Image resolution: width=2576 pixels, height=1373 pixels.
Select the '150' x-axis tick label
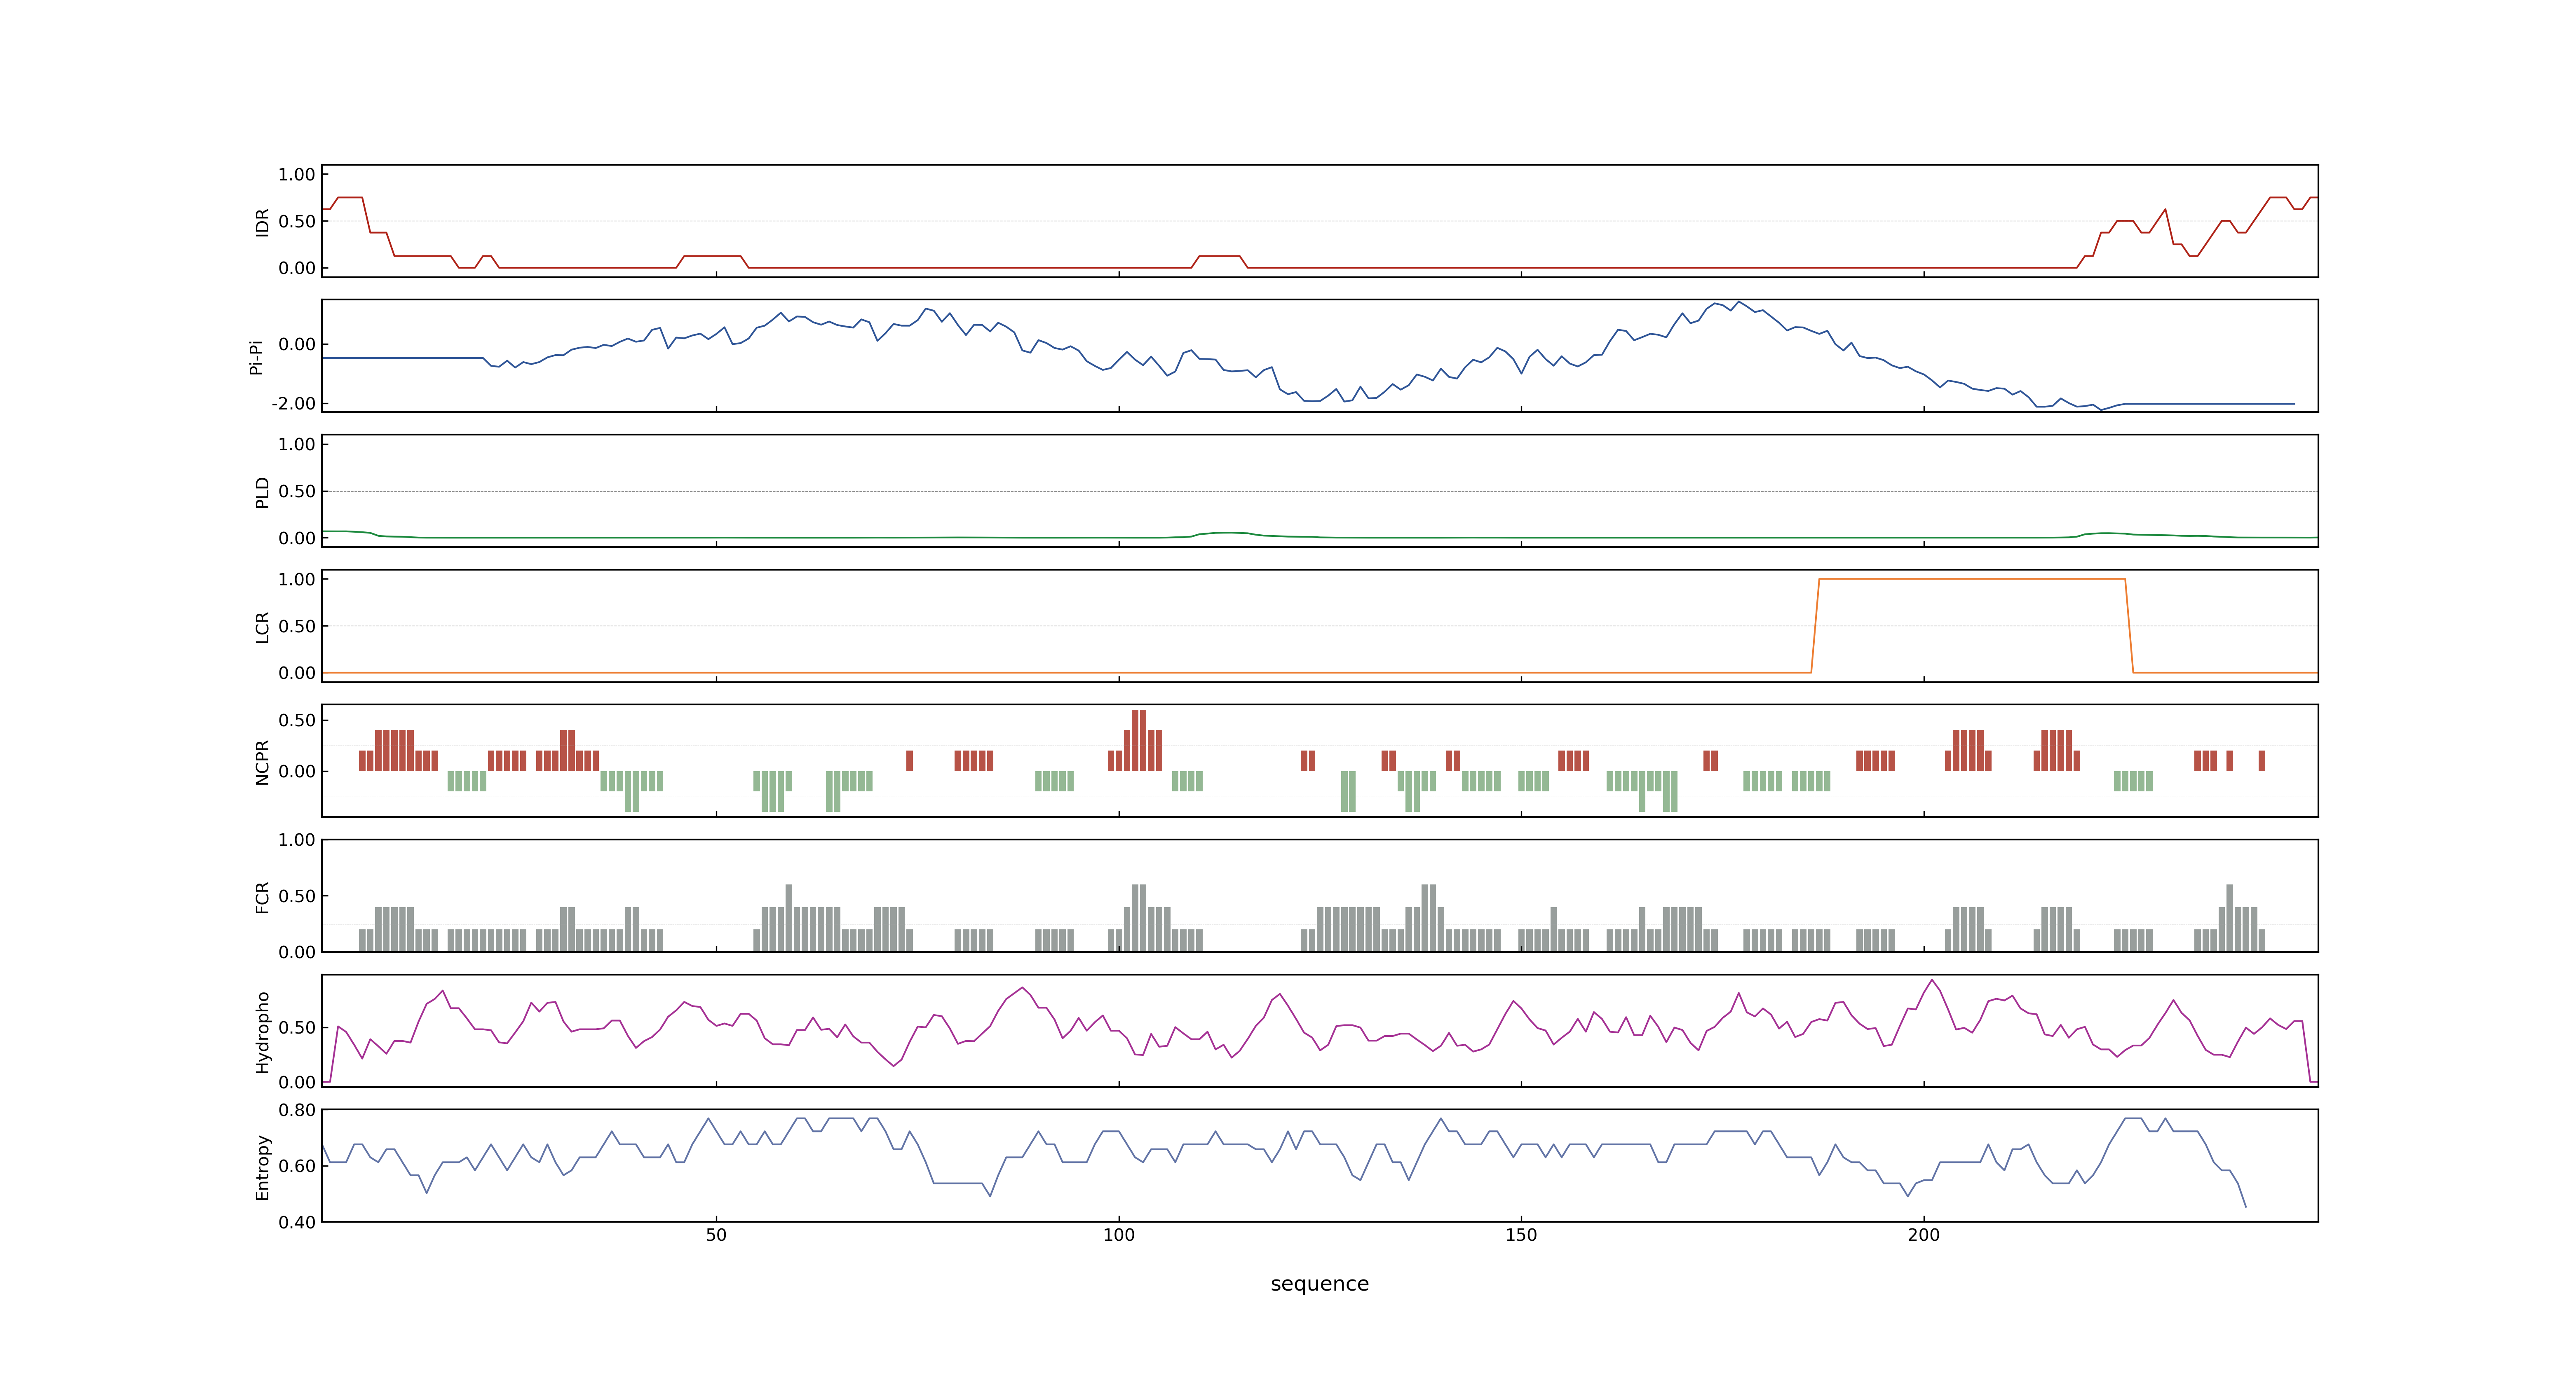(x=1521, y=1235)
